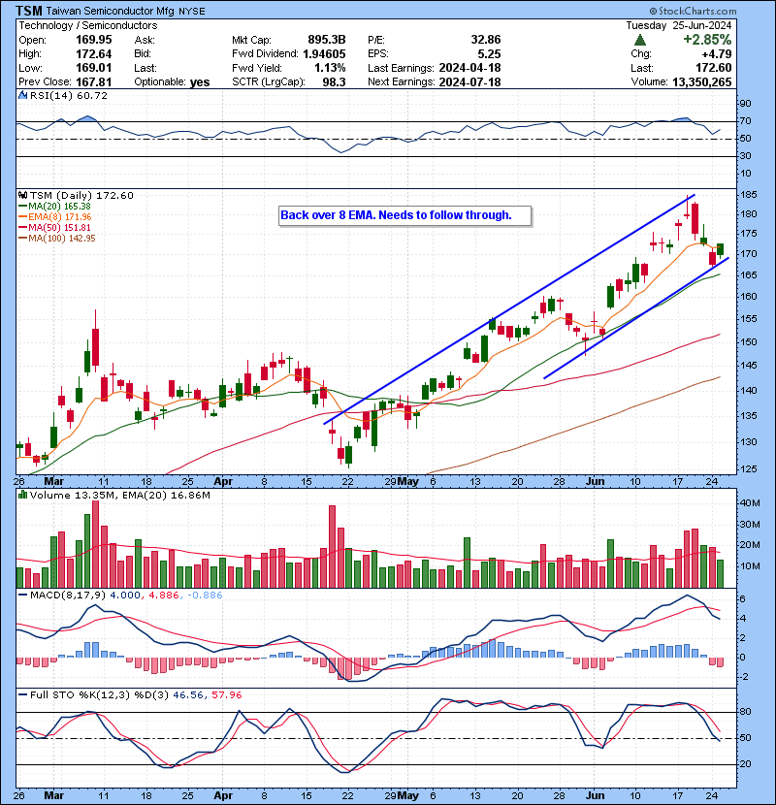The image size is (776, 805).
Task: Click the SCTR (LrgCap) value 98.3
Action: coord(334,81)
